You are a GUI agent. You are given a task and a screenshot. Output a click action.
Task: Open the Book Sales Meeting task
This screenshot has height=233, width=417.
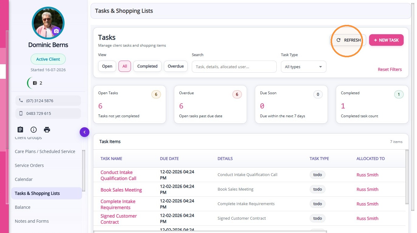121,190
